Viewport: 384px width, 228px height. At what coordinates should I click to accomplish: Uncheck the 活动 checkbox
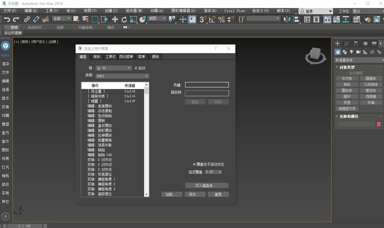click(x=136, y=68)
